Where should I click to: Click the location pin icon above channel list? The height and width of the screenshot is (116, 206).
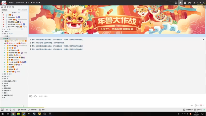pyautogui.click(x=7, y=7)
